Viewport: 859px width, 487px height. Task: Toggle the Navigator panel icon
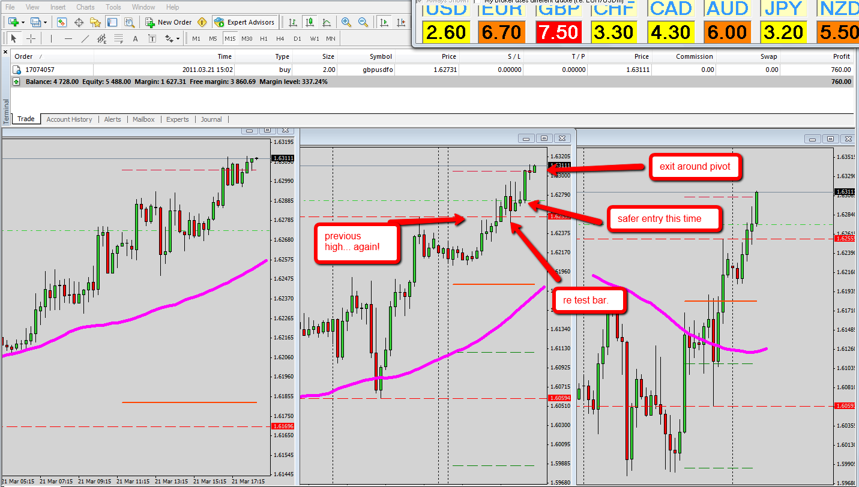pos(95,22)
